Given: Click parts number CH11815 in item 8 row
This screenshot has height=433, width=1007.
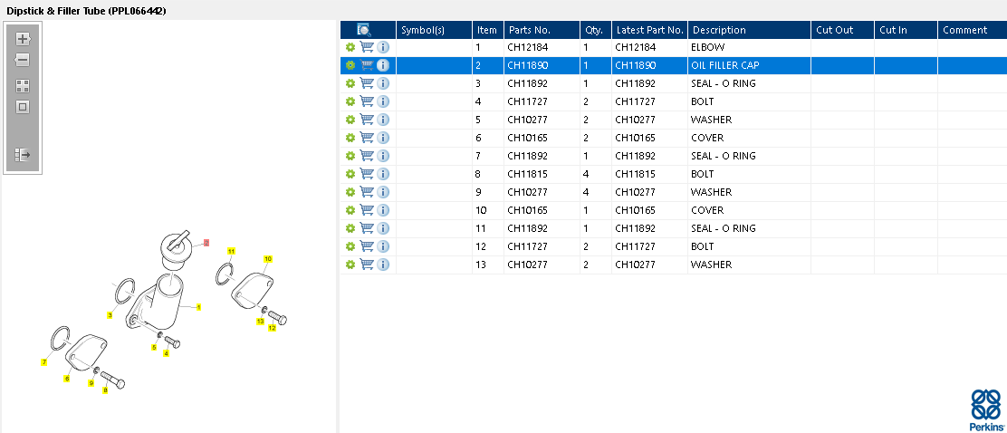Looking at the screenshot, I should click(528, 173).
